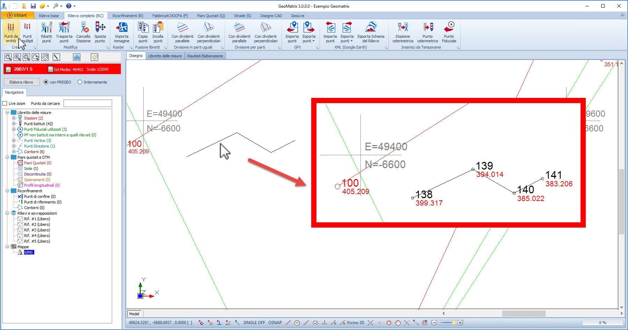The height and width of the screenshot is (330, 628).
Task: Collapse the Piani quotati e DTM node
Action: [7, 157]
